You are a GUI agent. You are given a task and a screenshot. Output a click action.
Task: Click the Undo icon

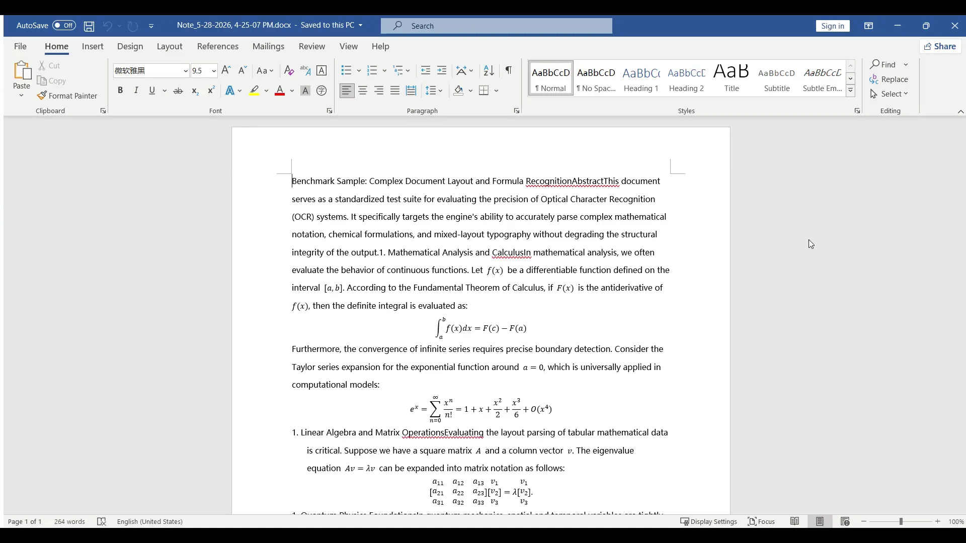pos(107,26)
